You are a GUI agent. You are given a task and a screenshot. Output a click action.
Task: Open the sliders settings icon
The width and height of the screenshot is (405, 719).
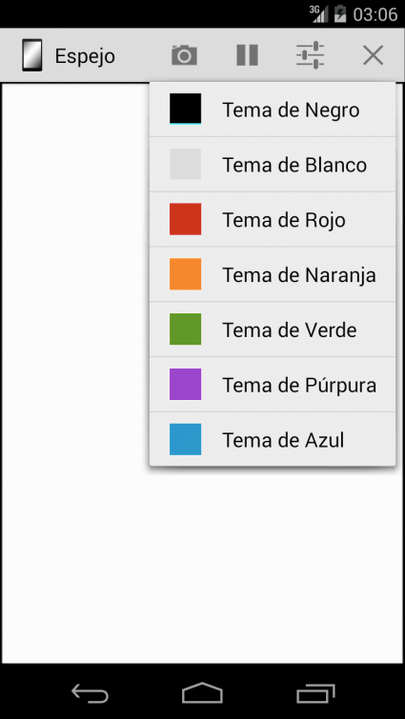311,55
